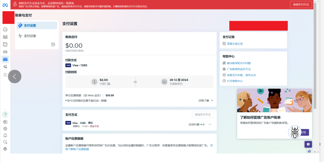Click 添加支付方式 button in red banner

point(301,5)
